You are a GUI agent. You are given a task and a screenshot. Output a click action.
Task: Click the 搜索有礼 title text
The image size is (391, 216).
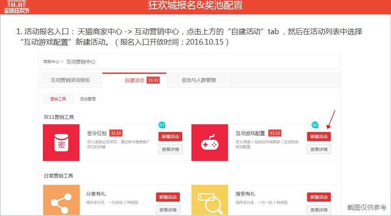tap(246, 194)
